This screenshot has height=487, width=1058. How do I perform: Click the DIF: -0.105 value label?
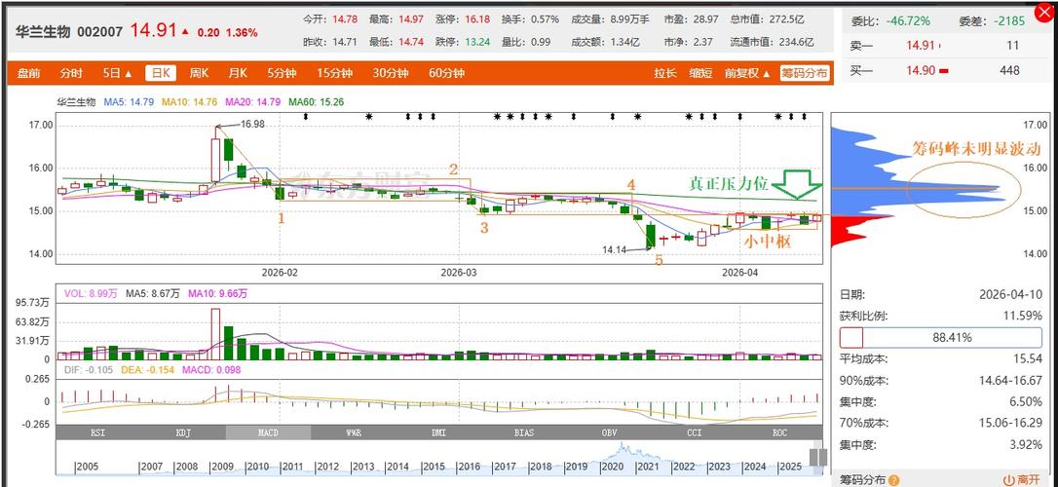[91, 370]
